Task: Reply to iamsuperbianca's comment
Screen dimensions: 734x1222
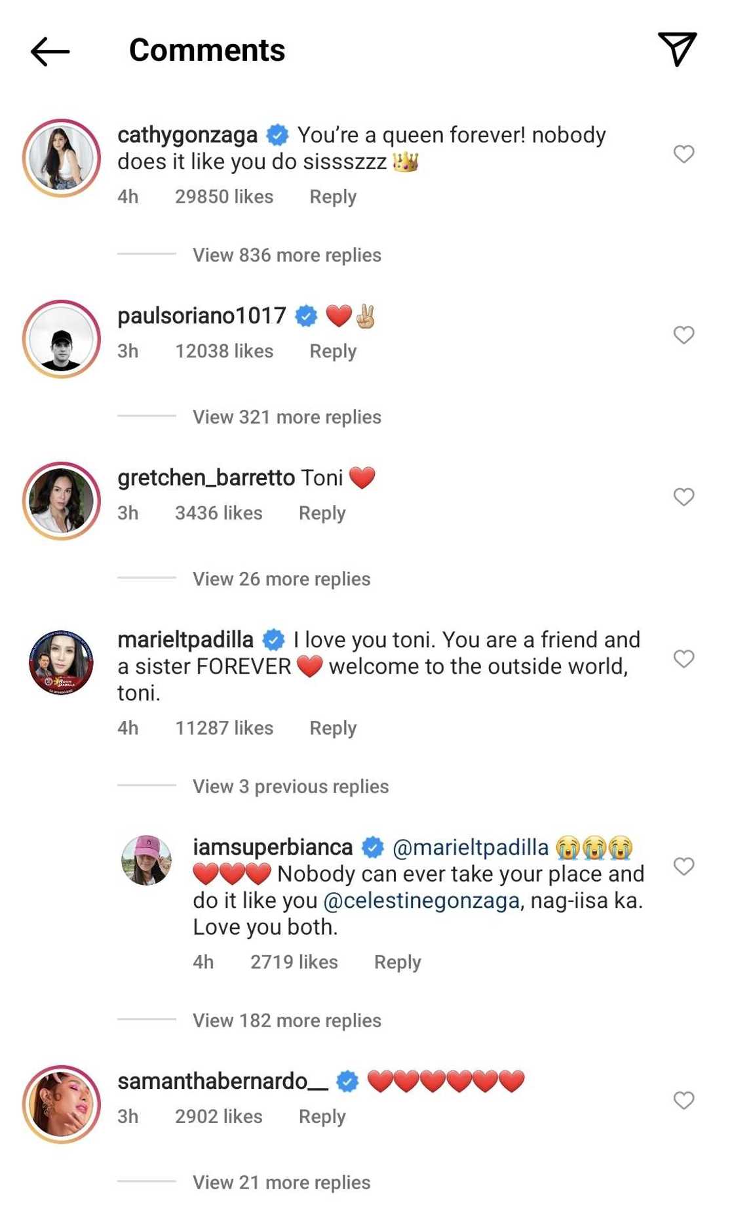Action: coord(397,962)
